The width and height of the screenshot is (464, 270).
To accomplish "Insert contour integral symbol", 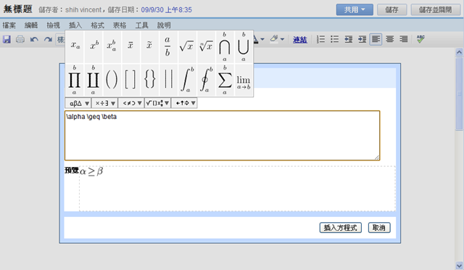I will [206, 80].
